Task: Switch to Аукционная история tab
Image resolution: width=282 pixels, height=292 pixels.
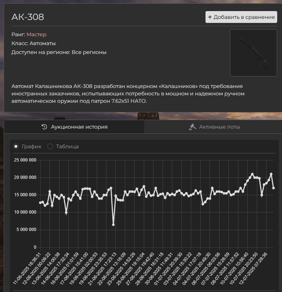Action: 74,127
